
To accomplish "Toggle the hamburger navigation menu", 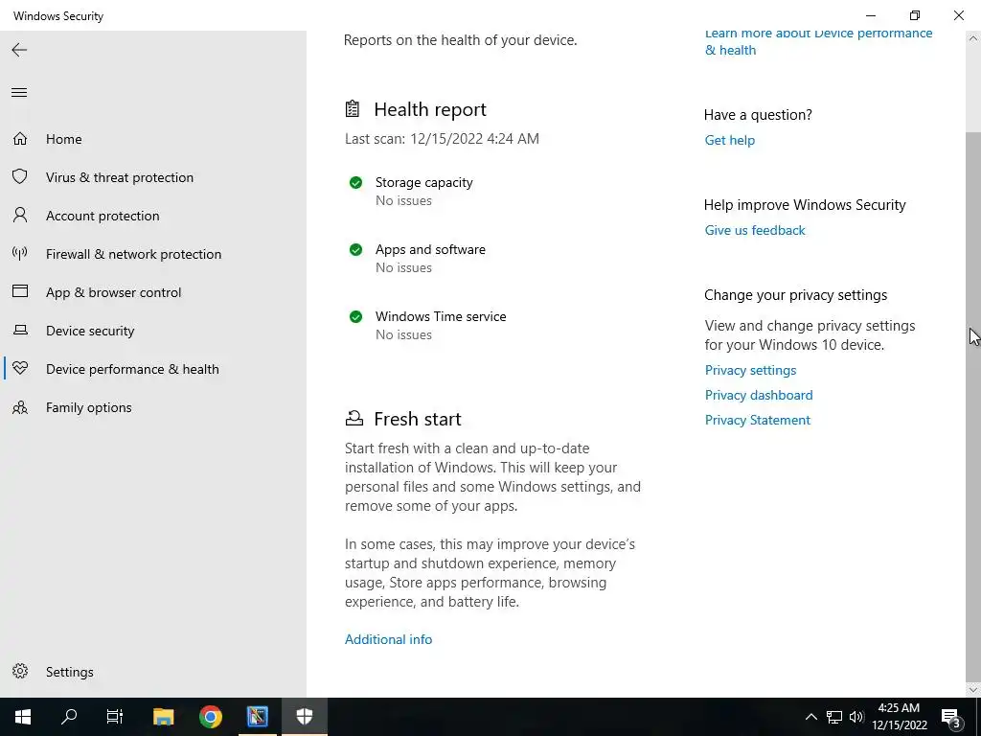I will [19, 93].
